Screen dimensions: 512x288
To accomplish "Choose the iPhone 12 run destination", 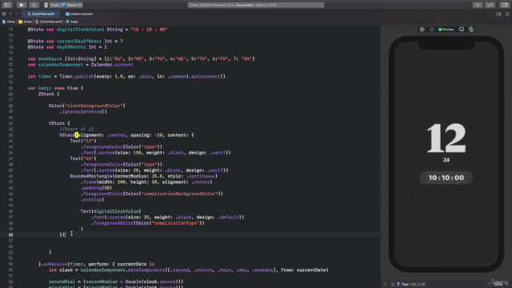I will [x=73, y=5].
